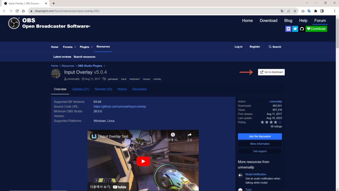Click the Input Overlay plugin avatar
This screenshot has height=191, width=339.
(56, 74)
